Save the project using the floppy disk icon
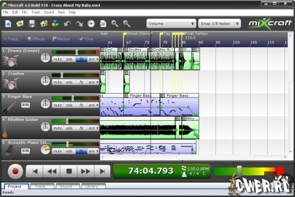Image resolution: width=295 pixels, height=197 pixels. (32, 24)
